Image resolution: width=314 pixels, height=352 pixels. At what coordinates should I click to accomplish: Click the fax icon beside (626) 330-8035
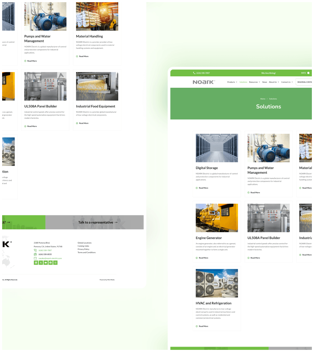[35, 254]
